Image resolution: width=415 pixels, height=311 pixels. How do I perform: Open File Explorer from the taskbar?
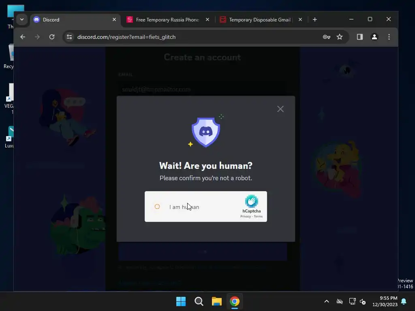[x=217, y=301]
